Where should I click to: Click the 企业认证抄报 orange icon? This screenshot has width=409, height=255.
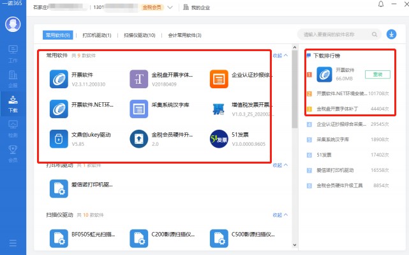click(x=219, y=79)
